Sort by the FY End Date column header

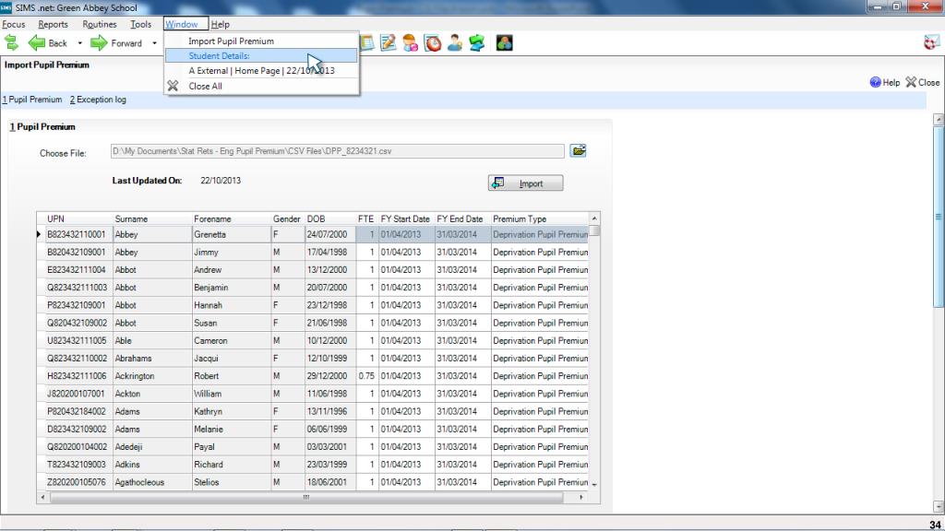(462, 218)
